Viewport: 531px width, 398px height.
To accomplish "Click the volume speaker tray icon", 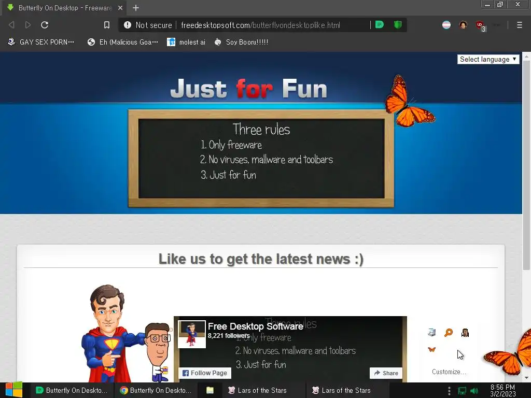I will [474, 391].
